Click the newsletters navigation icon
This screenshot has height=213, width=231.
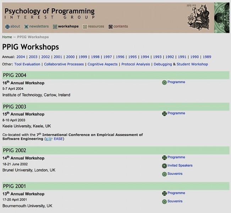(x=26, y=27)
